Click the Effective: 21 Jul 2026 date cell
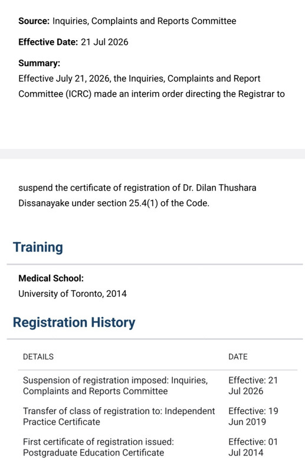 click(x=253, y=386)
